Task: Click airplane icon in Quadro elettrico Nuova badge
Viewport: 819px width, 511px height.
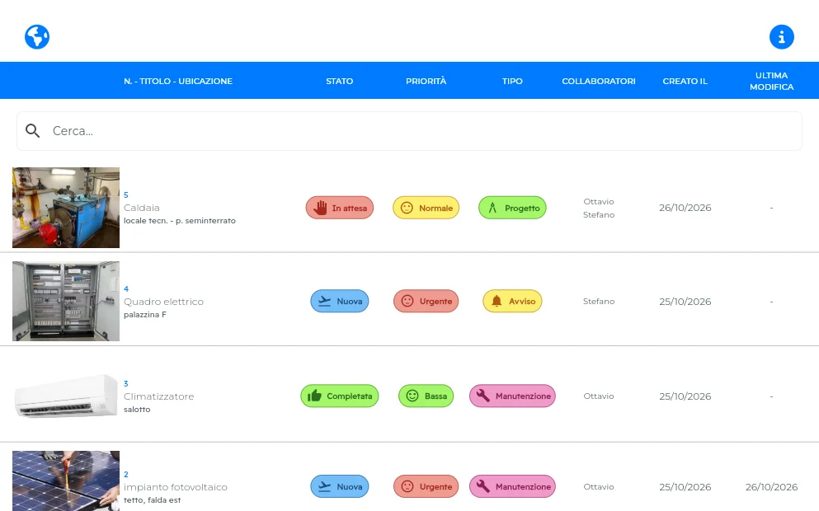Action: [x=324, y=301]
